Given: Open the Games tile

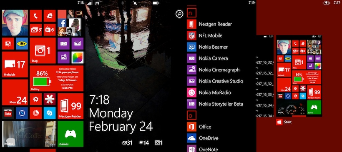Looking at the screenshot, I should point(70,134).
